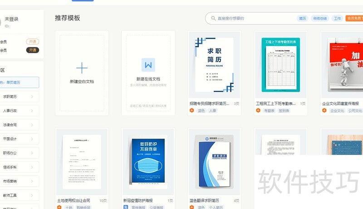Click the orange badge under 企业文化团建宣传海报

[324, 110]
